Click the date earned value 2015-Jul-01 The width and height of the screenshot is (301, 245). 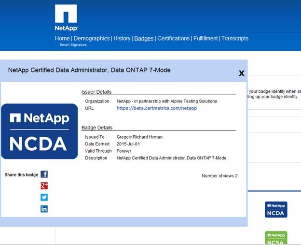[128, 144]
